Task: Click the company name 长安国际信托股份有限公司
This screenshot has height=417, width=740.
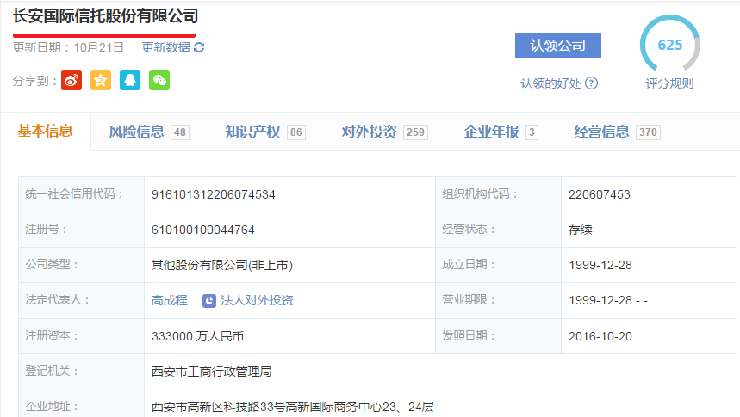Action: pyautogui.click(x=105, y=16)
